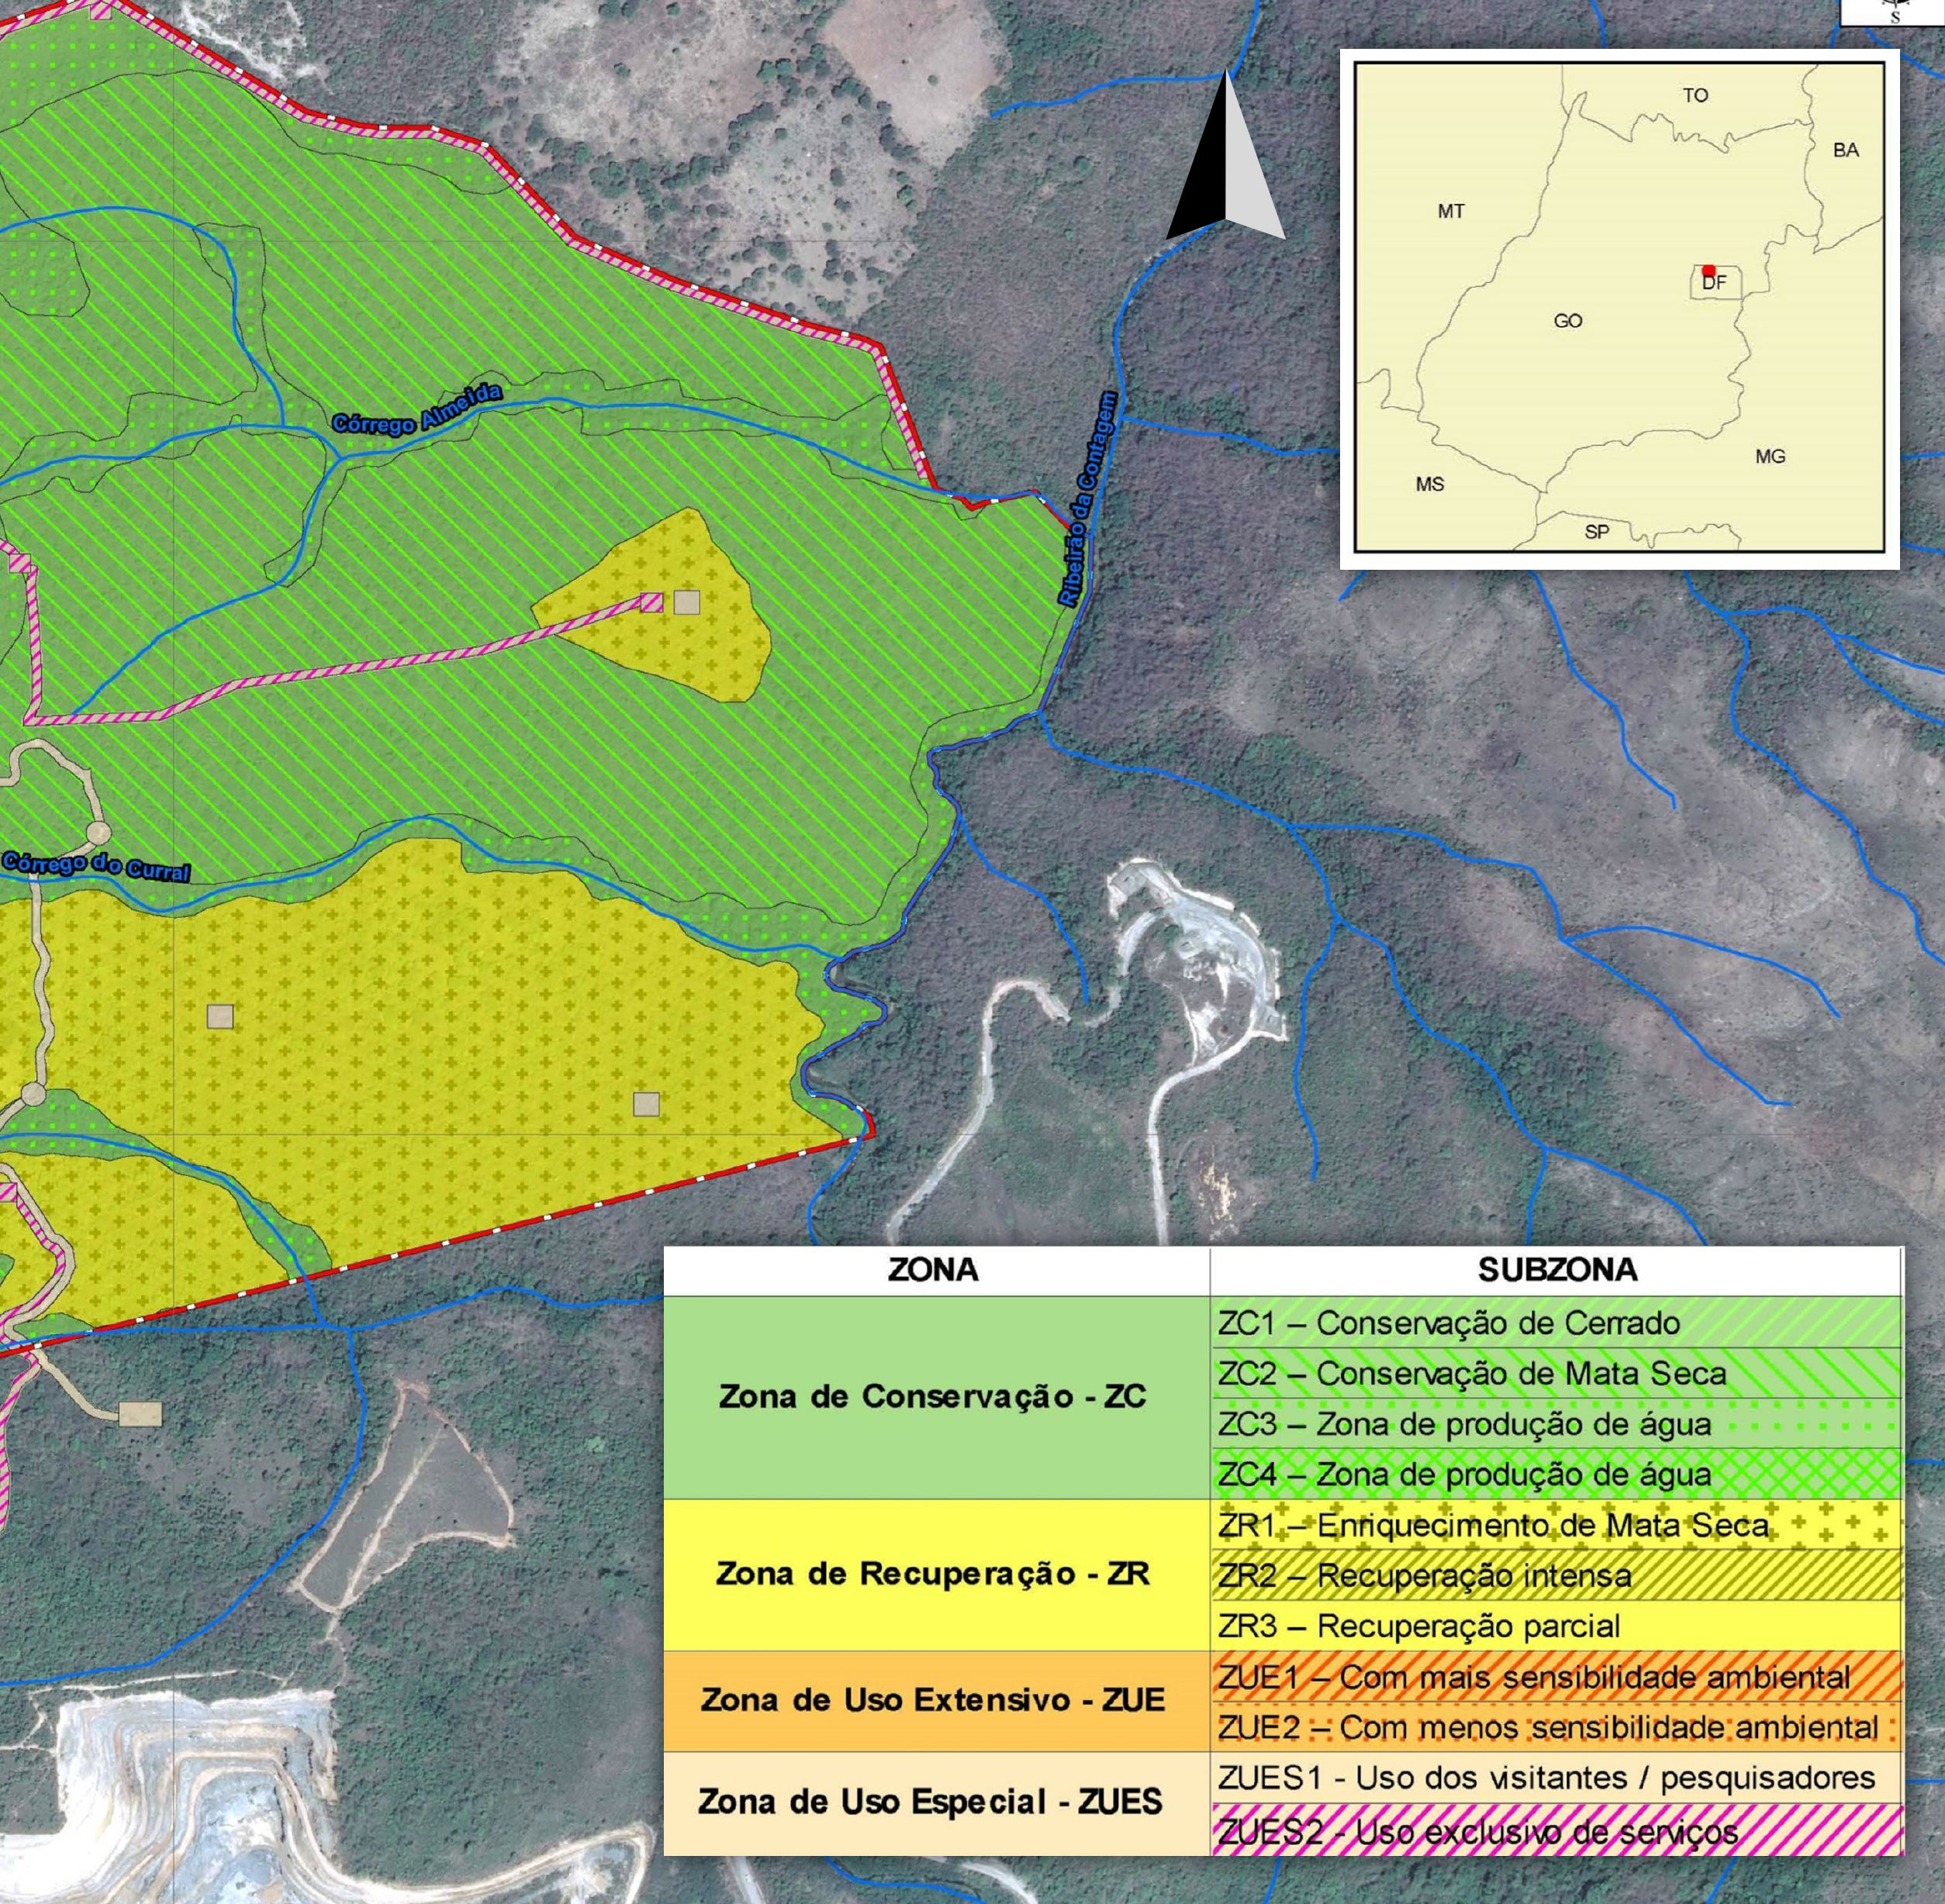Viewport: 1945px width, 1904px height.
Task: Click the Ribeirão da Contagem river label
Action: click(x=1087, y=498)
